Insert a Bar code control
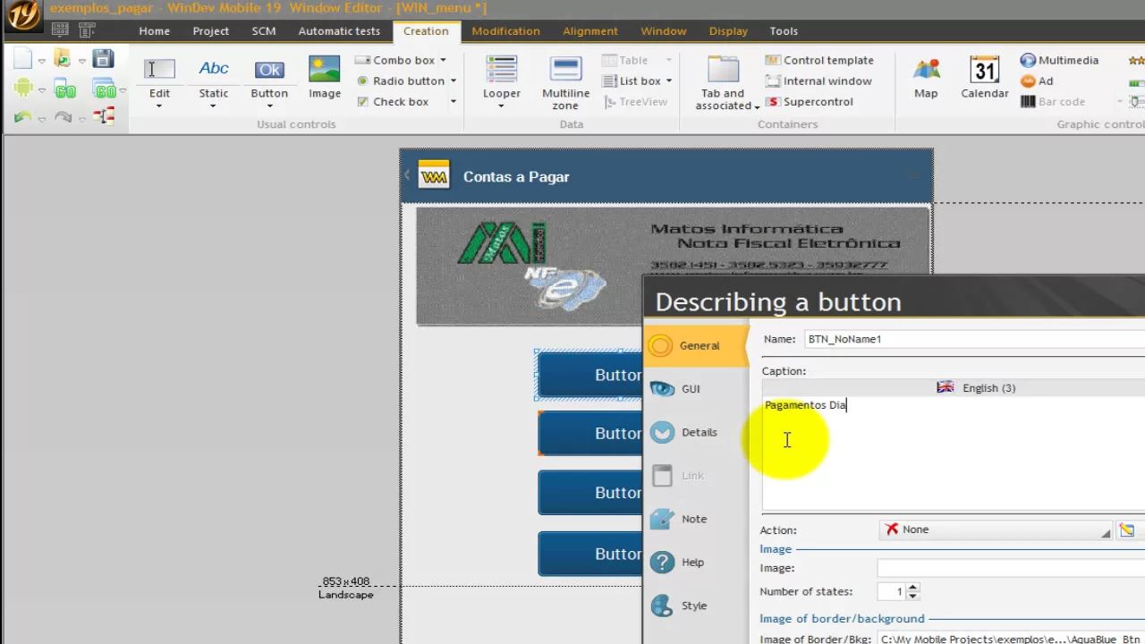 [x=1053, y=101]
